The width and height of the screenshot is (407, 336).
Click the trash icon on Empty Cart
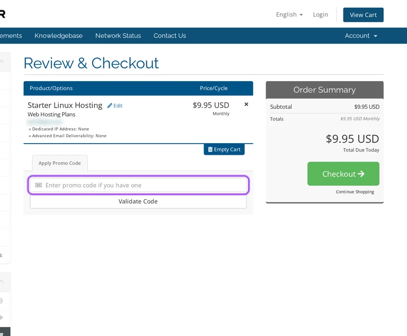[210, 149]
